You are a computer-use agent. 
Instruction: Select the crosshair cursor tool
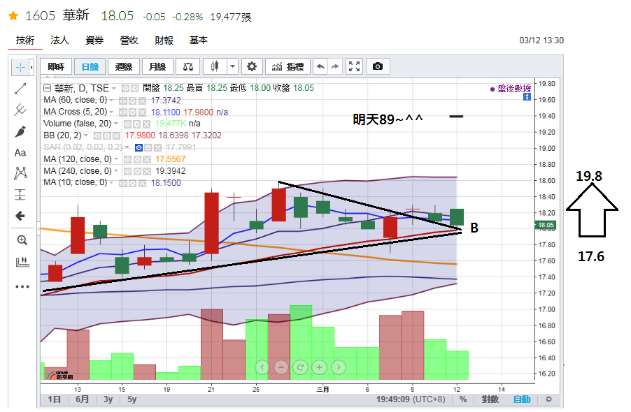click(20, 68)
